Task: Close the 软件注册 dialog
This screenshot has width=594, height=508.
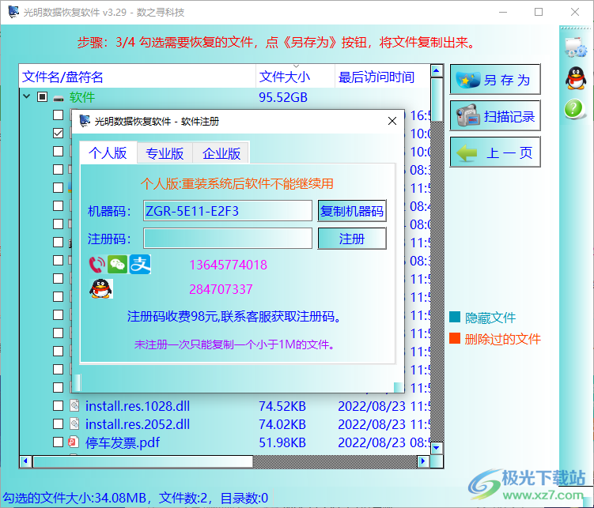Action: [392, 121]
